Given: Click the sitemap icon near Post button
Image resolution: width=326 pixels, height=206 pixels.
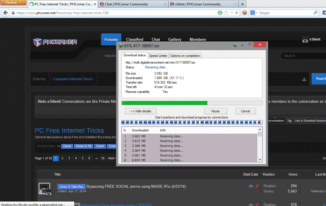Looking at the screenshot, I should pyautogui.click(x=304, y=79).
